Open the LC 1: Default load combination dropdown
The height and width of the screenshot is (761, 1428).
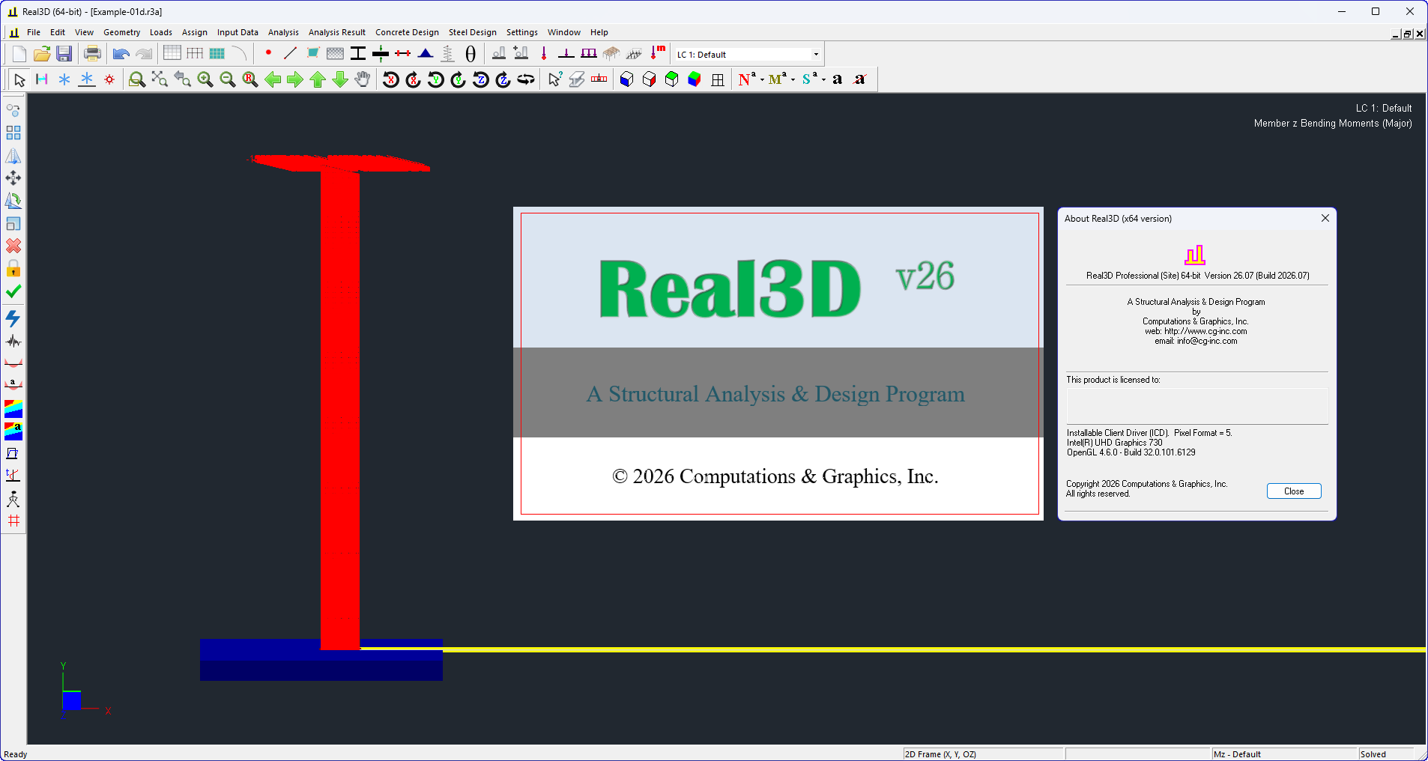coord(814,53)
